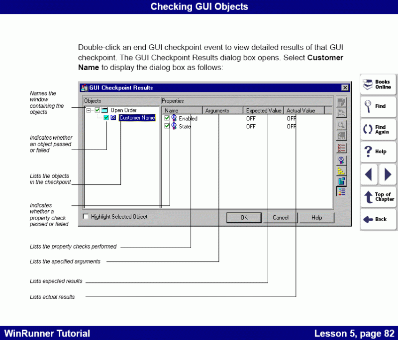Click the magnifier zoom icon in dialog toolbar
398x340 pixels.
coord(341,125)
